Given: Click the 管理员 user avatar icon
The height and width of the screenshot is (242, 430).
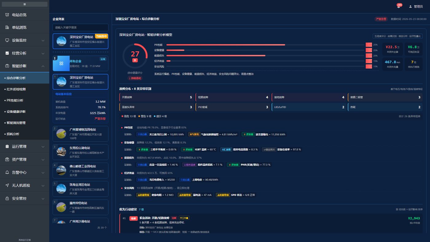Looking at the screenshot, I should [410, 6].
